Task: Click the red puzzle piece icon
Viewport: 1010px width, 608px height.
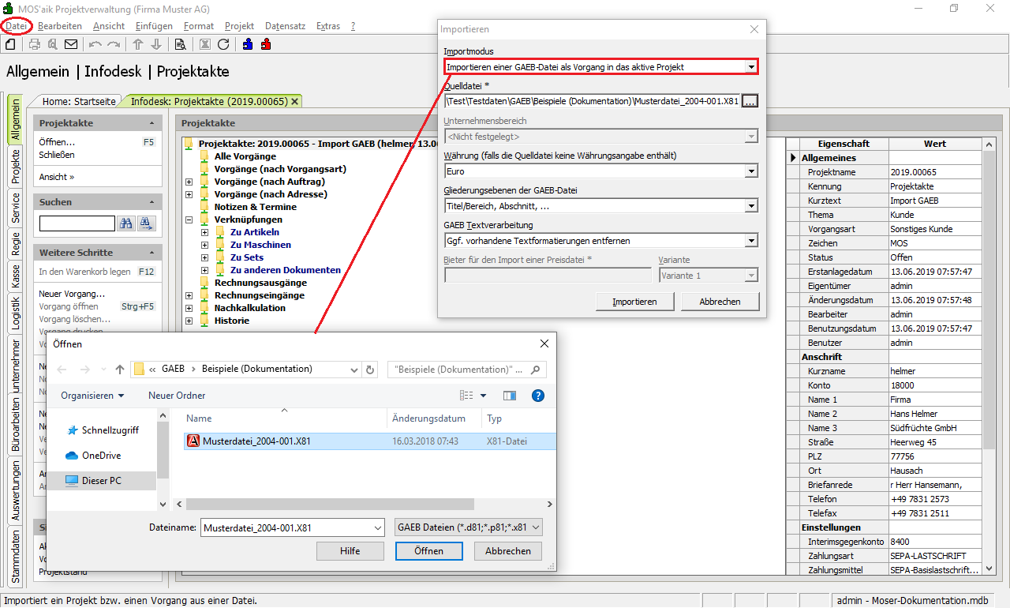Action: tap(265, 44)
